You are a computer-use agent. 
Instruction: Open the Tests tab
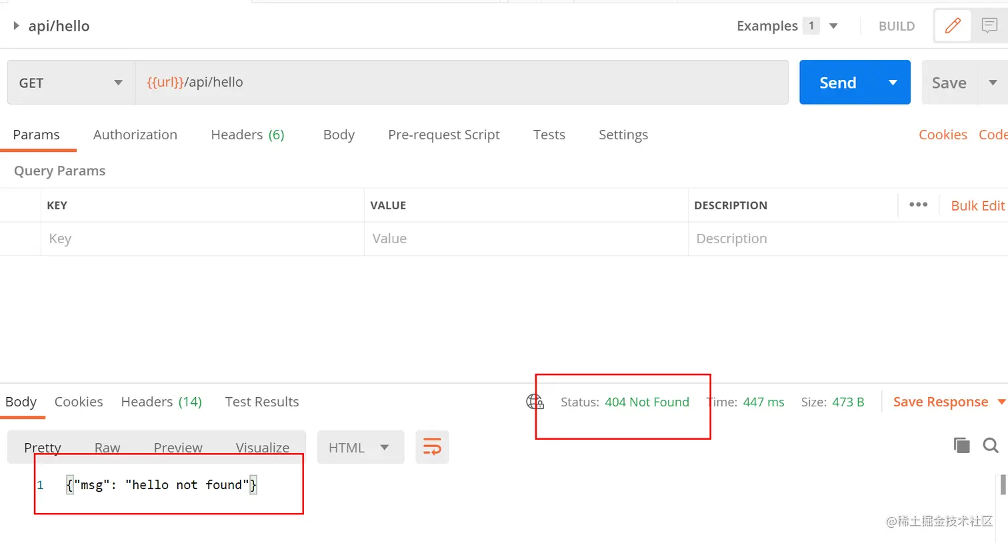coord(549,135)
